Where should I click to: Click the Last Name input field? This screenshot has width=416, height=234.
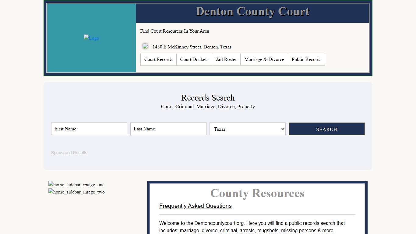pos(168,129)
